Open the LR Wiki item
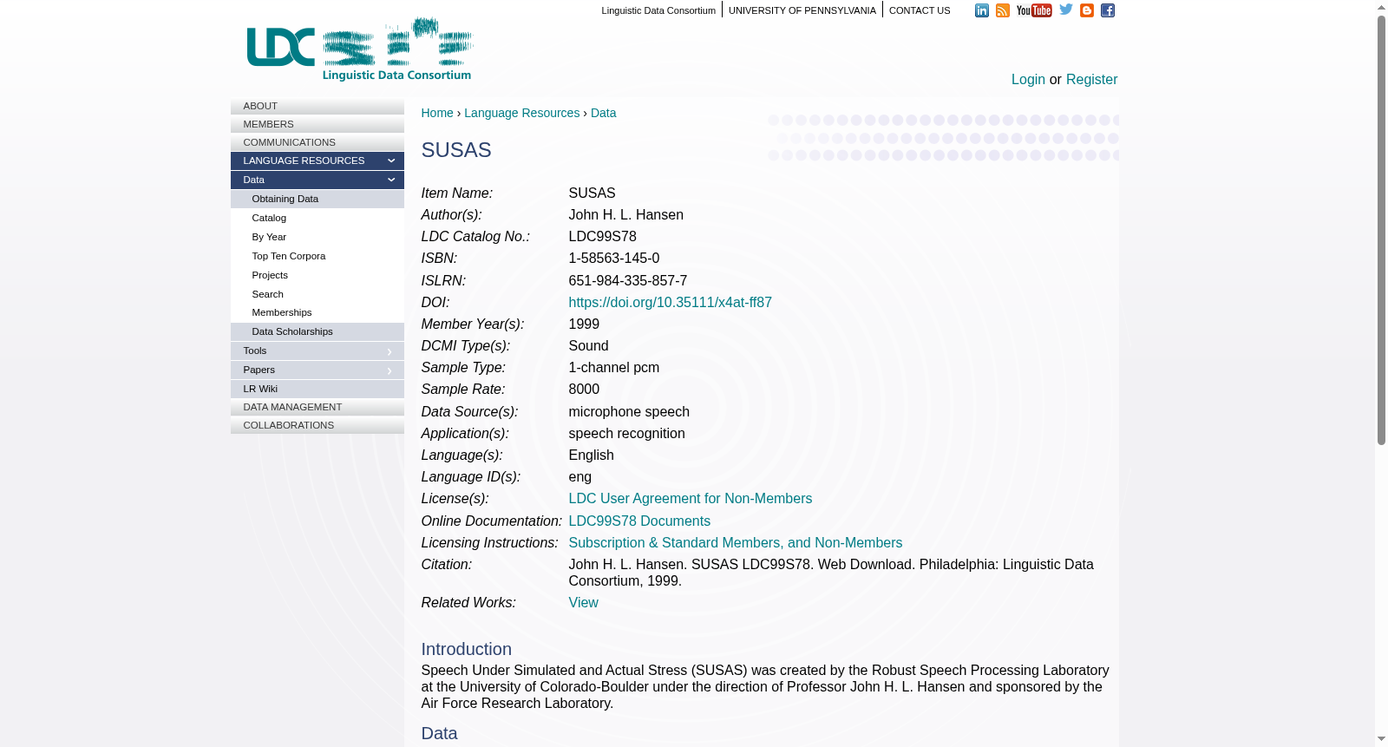Screen dimensions: 1388x747 pyautogui.click(x=318, y=389)
